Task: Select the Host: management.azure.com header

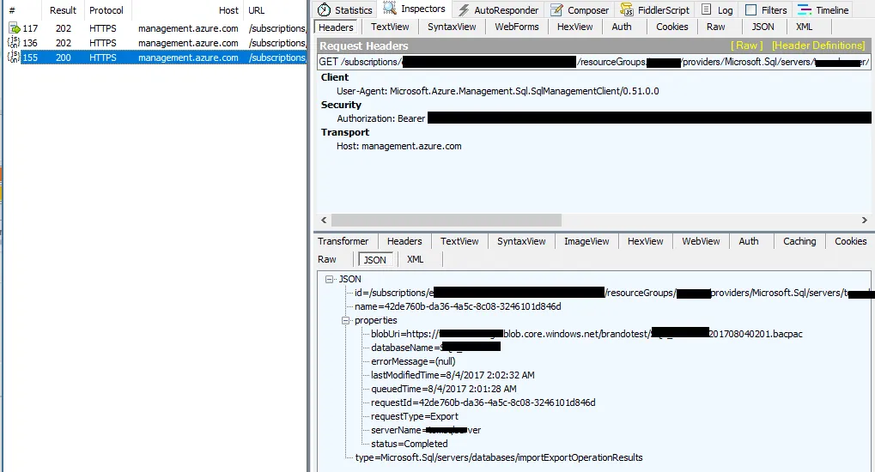Action: pos(399,146)
